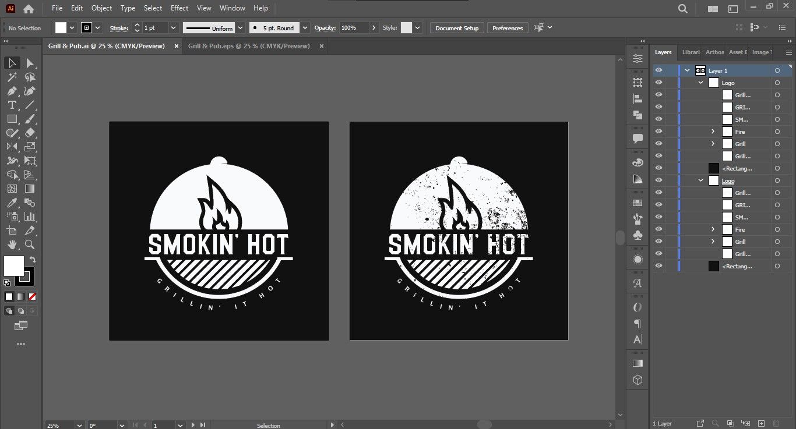
Task: Select the Hand tool
Action: click(x=12, y=244)
